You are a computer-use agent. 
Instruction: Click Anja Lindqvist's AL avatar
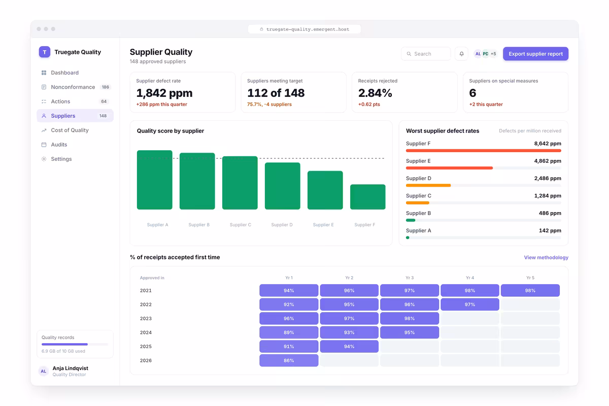click(x=44, y=371)
